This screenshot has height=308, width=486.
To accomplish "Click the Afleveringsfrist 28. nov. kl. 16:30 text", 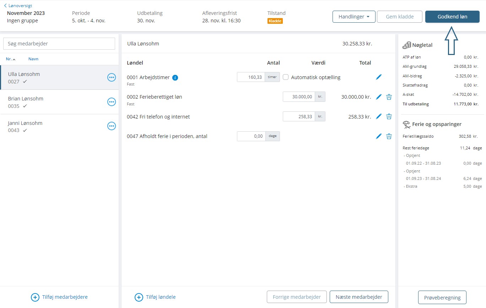I will (x=221, y=21).
